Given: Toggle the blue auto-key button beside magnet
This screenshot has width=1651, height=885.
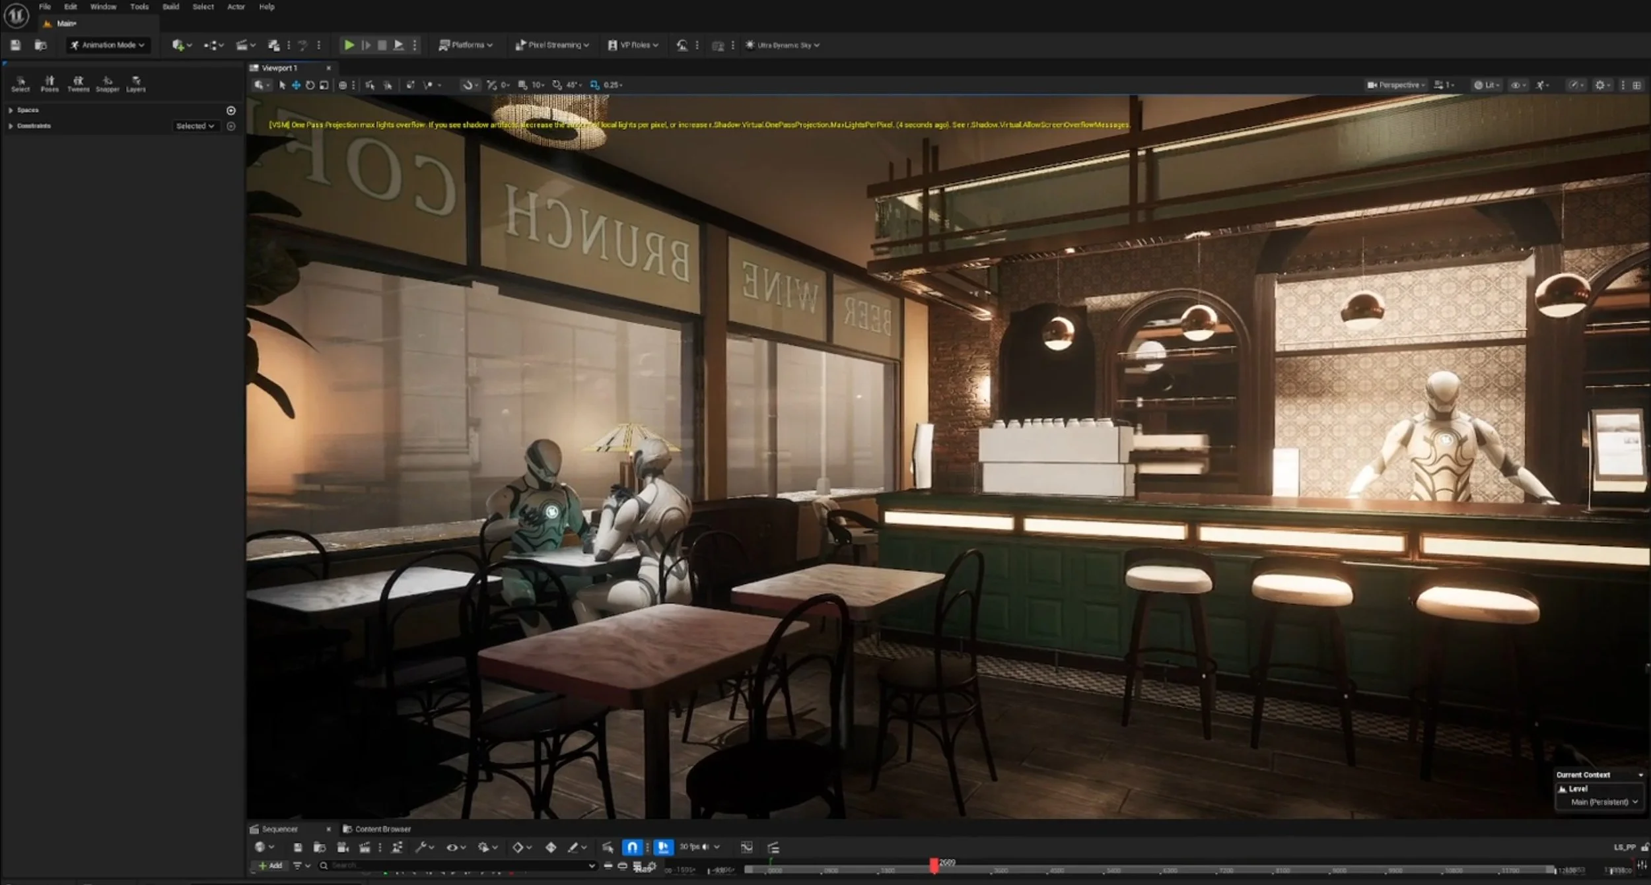Looking at the screenshot, I should [663, 847].
